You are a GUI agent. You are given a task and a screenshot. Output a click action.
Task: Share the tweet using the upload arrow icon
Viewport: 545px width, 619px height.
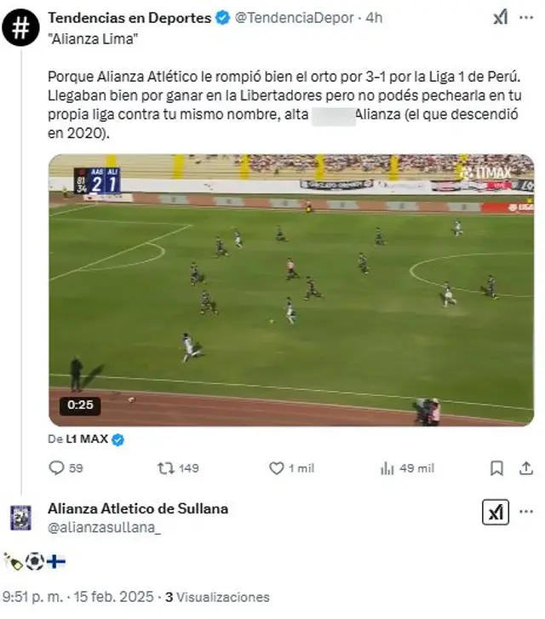click(526, 468)
